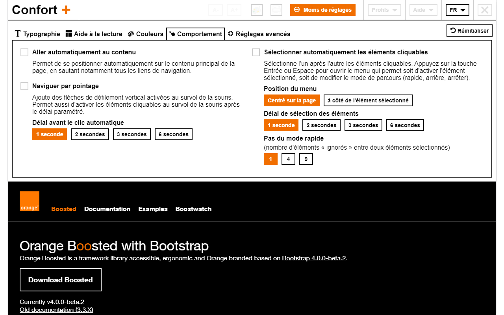Click the Boosted nav link
The width and height of the screenshot is (504, 315).
(x=64, y=209)
